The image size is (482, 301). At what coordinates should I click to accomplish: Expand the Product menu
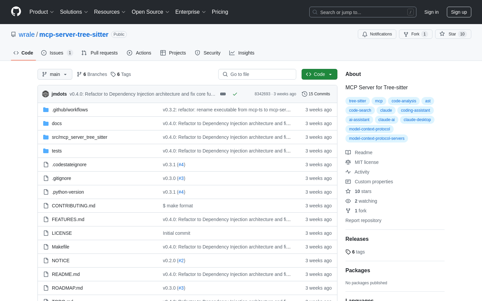click(42, 12)
